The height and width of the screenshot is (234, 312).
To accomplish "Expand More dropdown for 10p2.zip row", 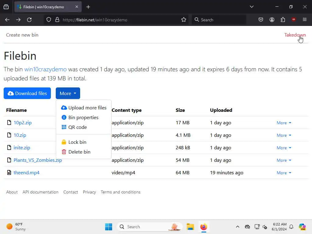I will tap(284, 123).
